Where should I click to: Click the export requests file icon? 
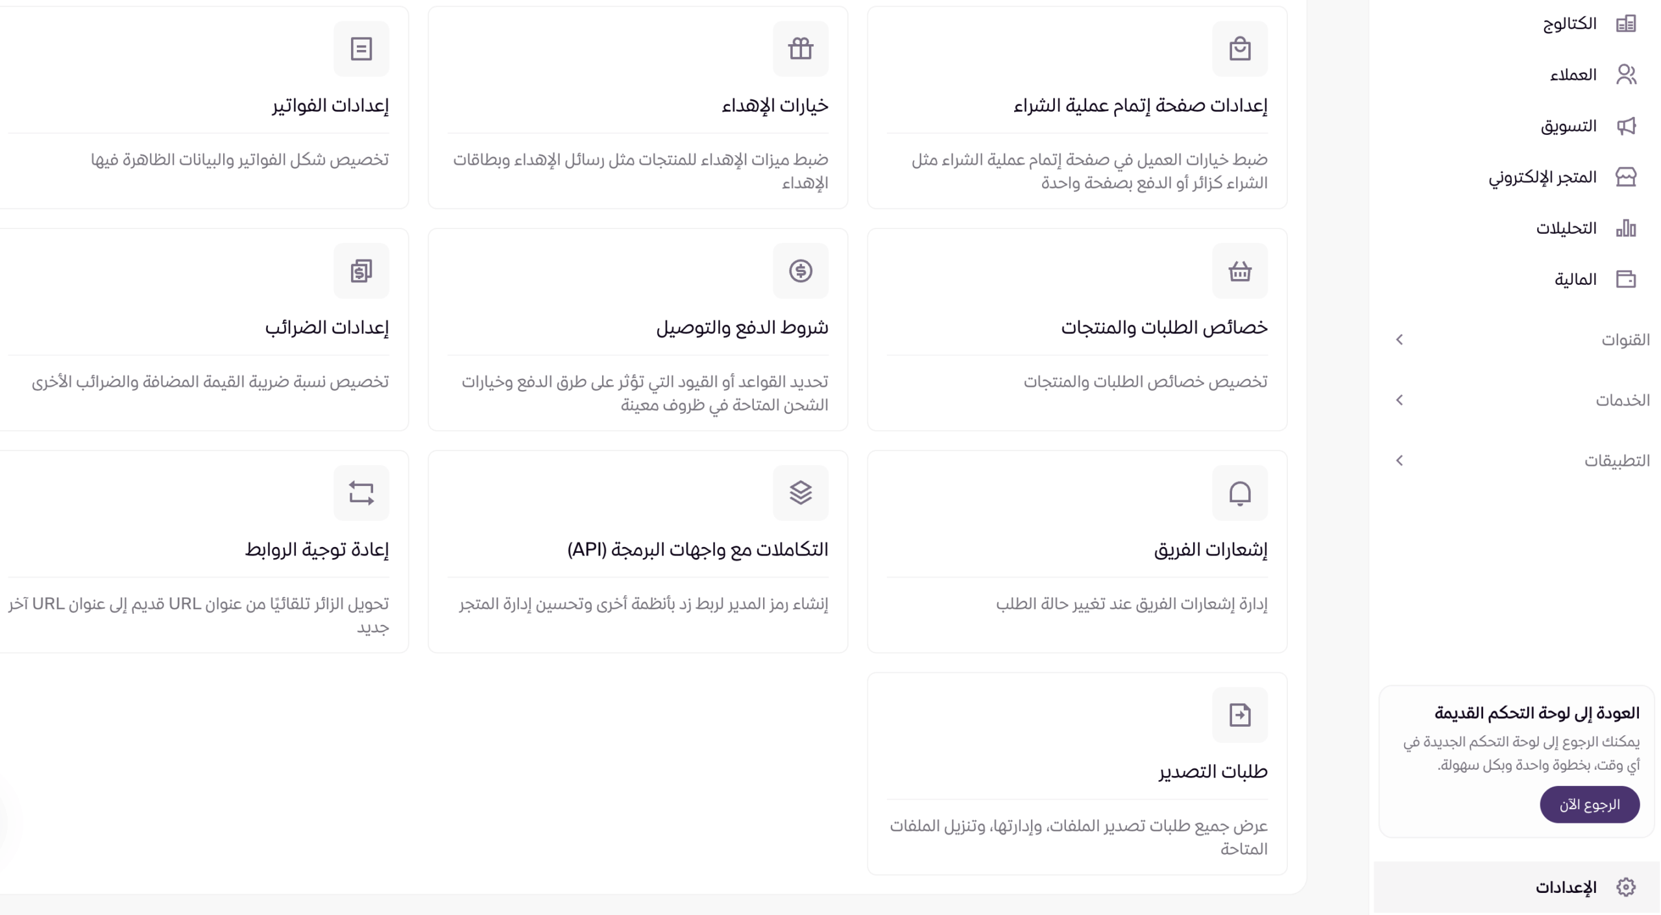pos(1239,714)
